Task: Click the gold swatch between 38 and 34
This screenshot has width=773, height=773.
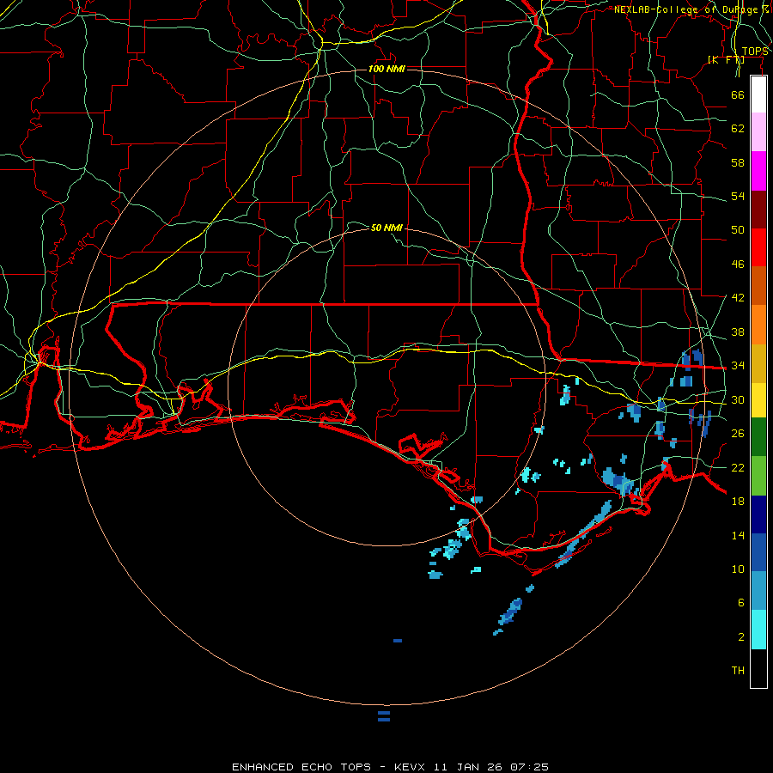Action: point(758,363)
